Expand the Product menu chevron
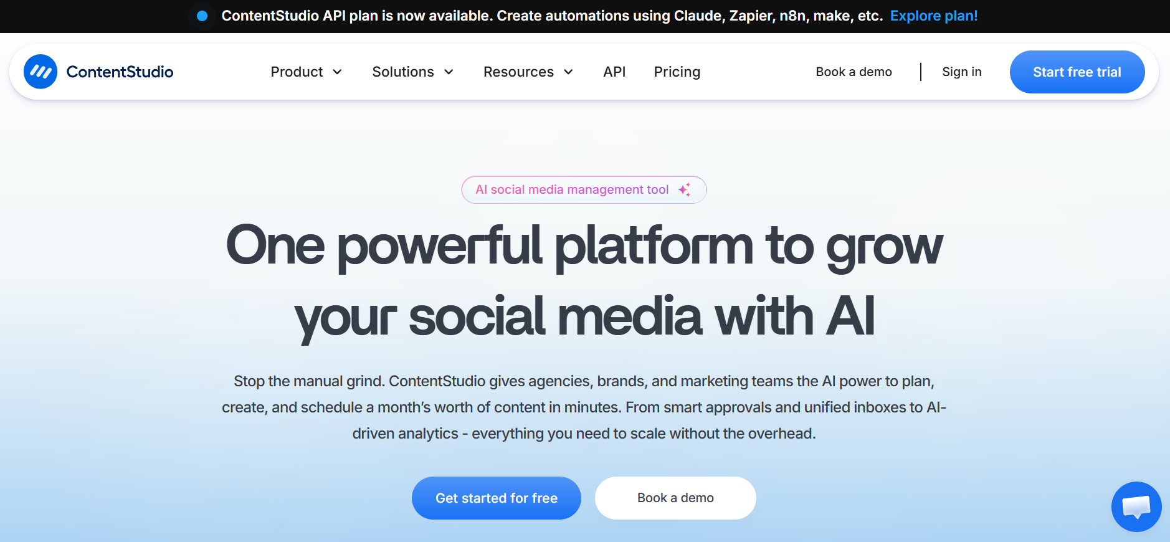The image size is (1170, 542). (x=338, y=72)
